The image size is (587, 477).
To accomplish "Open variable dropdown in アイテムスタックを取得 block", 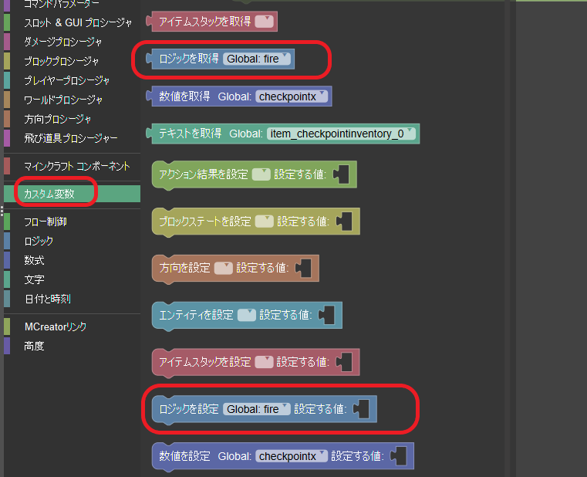I will tap(265, 22).
